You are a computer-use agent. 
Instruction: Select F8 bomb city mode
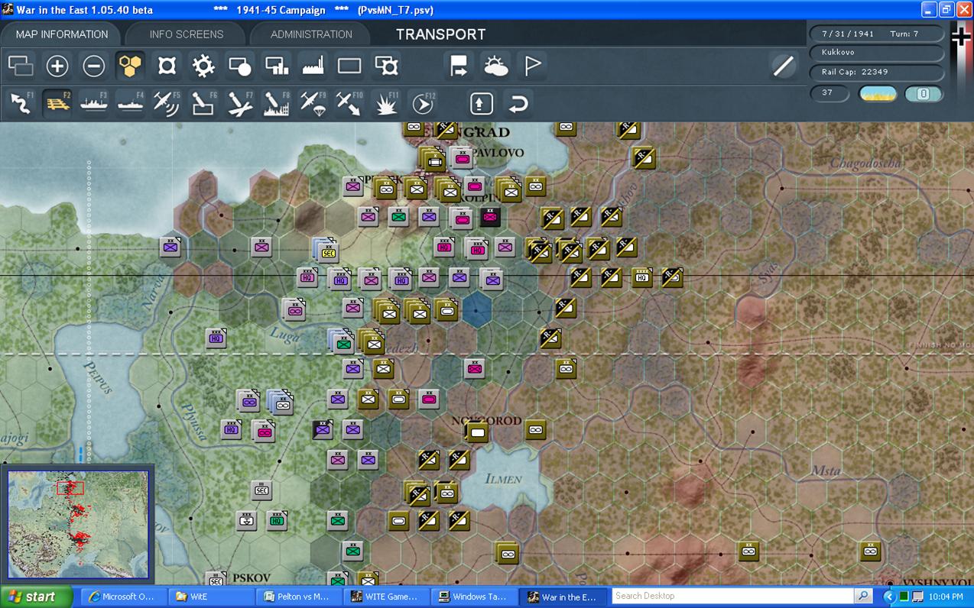(277, 103)
